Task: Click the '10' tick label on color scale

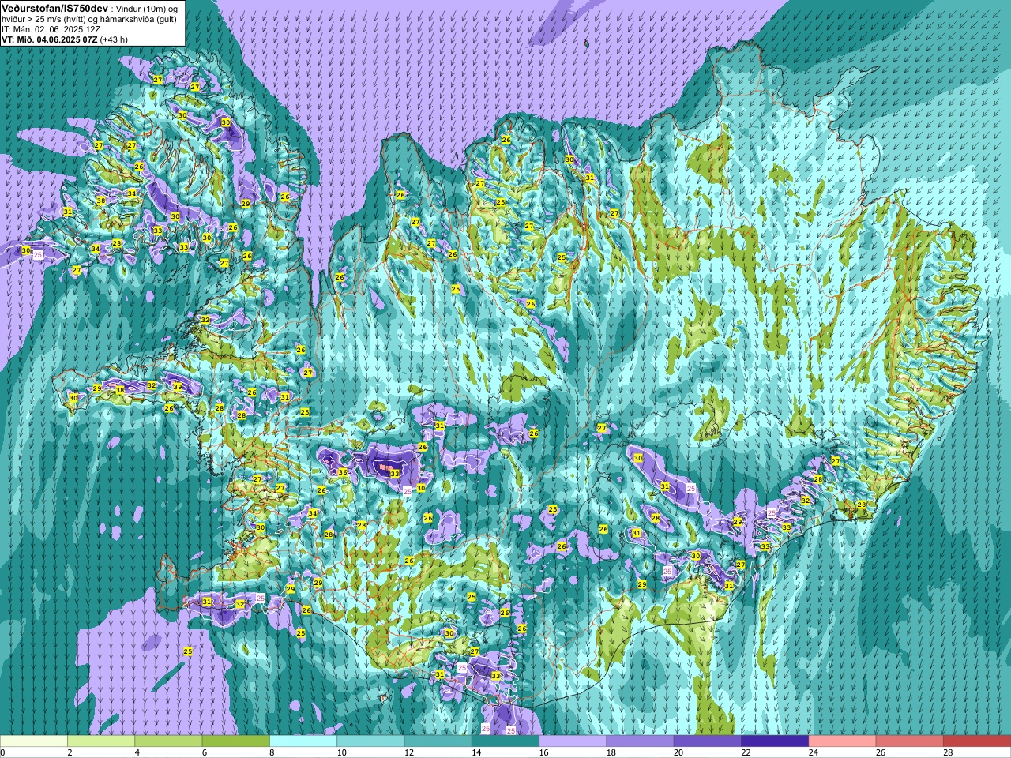Action: [341, 752]
